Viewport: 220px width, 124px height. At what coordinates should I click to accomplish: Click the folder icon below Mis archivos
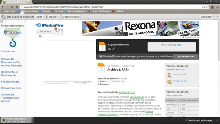[x=40, y=36]
